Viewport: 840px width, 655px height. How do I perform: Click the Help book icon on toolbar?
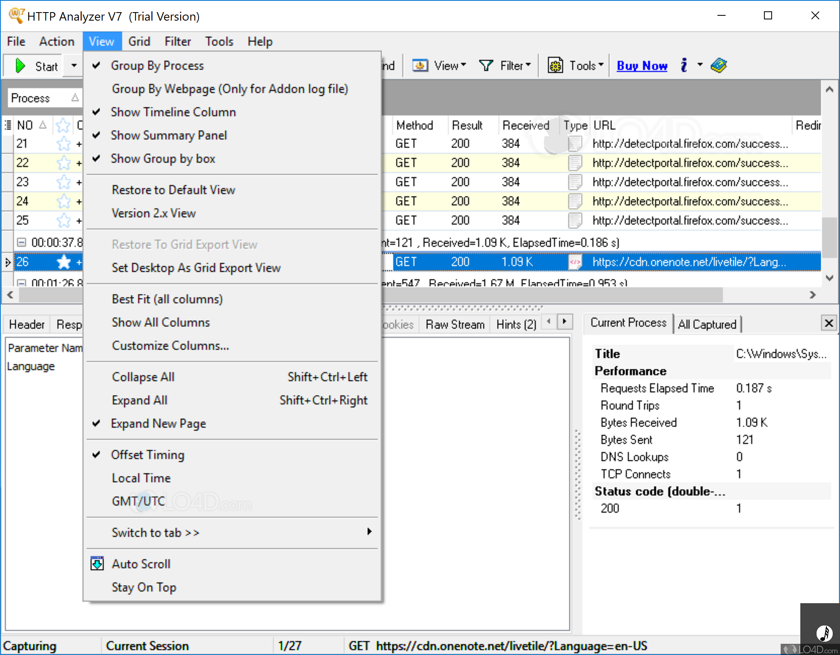coord(720,65)
